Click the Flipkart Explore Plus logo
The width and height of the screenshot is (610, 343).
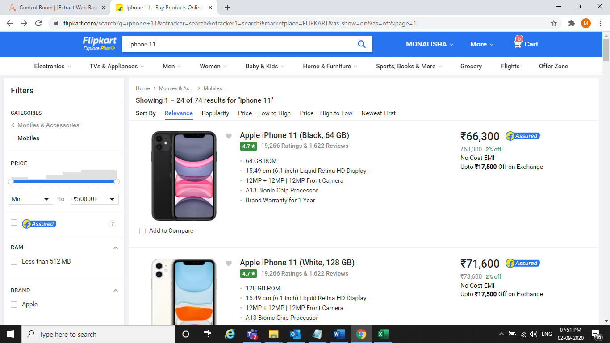[x=99, y=44]
